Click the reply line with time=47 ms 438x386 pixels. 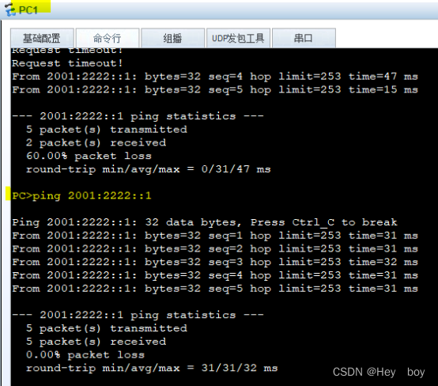(215, 76)
